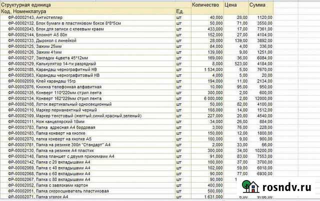Click the 'Цена' column header

tap(230, 4)
